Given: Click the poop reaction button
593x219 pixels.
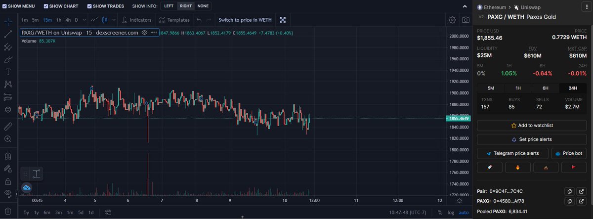Looking at the screenshot, I should (x=546, y=167).
